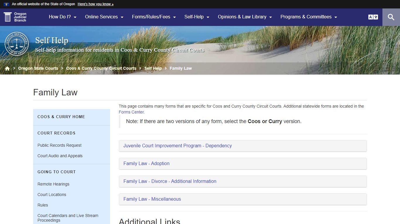Expand Family Law - Divorce - Additional Information
The height and width of the screenshot is (224, 400).
[x=243, y=181]
